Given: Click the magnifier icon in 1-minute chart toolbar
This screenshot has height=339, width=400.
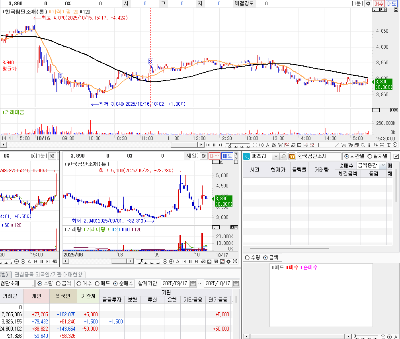Looking at the screenshot, I should [363, 145].
